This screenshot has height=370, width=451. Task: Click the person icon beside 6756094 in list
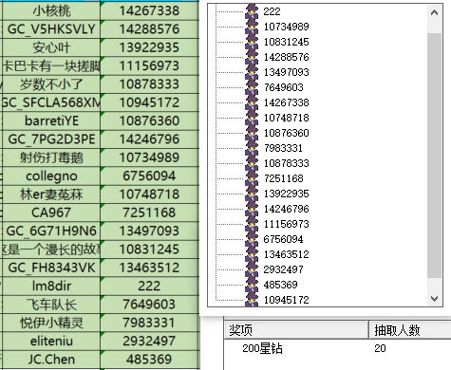click(x=252, y=239)
